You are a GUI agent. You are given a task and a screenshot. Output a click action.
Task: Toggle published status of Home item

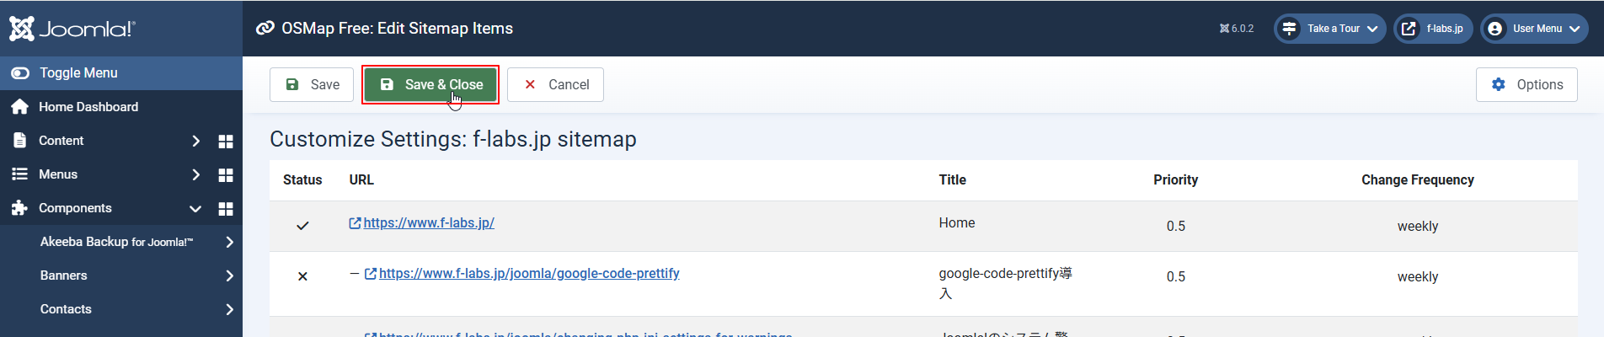click(x=302, y=226)
